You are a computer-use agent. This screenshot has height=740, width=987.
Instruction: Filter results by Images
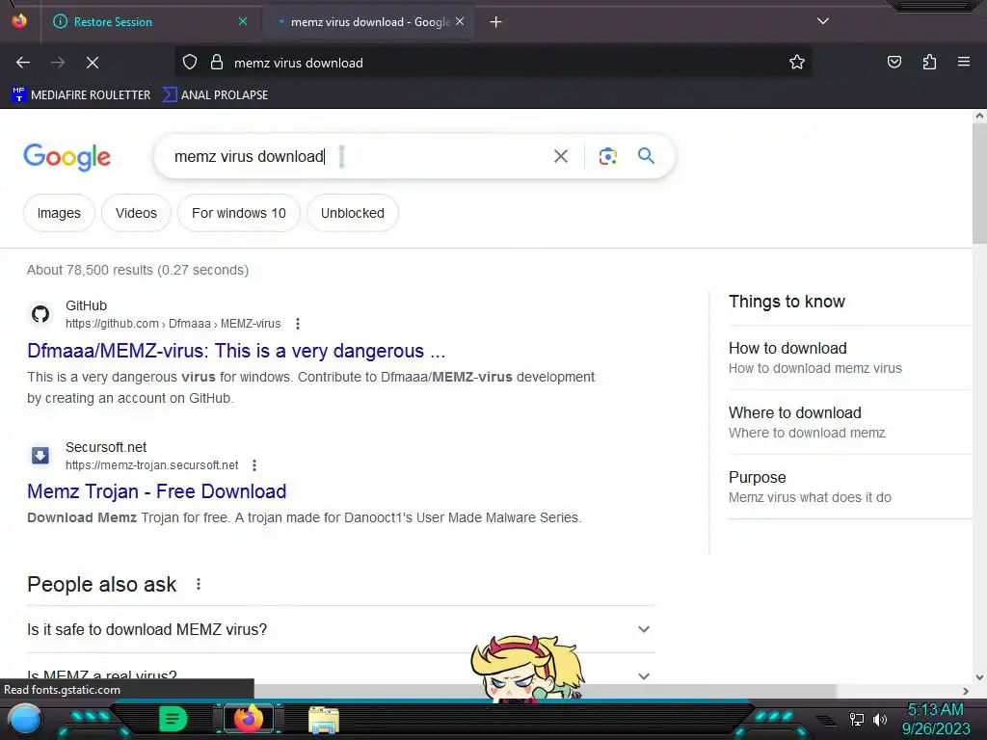[59, 213]
